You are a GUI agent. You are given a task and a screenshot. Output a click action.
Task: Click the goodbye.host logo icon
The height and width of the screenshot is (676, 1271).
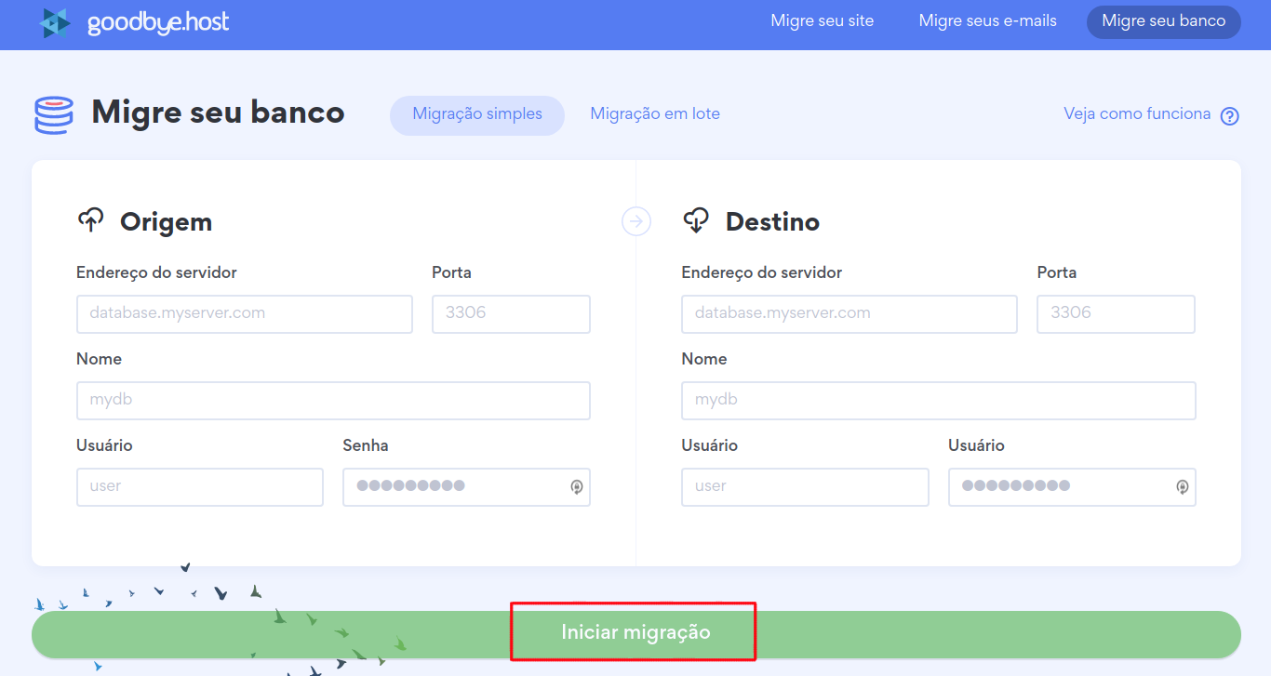pyautogui.click(x=55, y=23)
